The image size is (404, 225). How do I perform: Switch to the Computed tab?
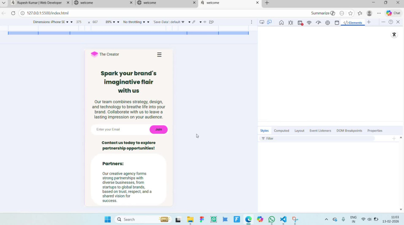tap(281, 131)
